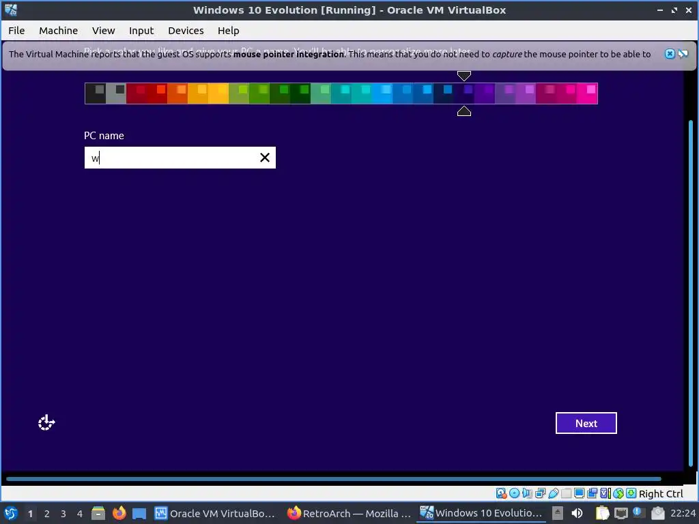This screenshot has width=699, height=524.
Task: Choose the lightest sky blue swatch
Action: tap(382, 93)
